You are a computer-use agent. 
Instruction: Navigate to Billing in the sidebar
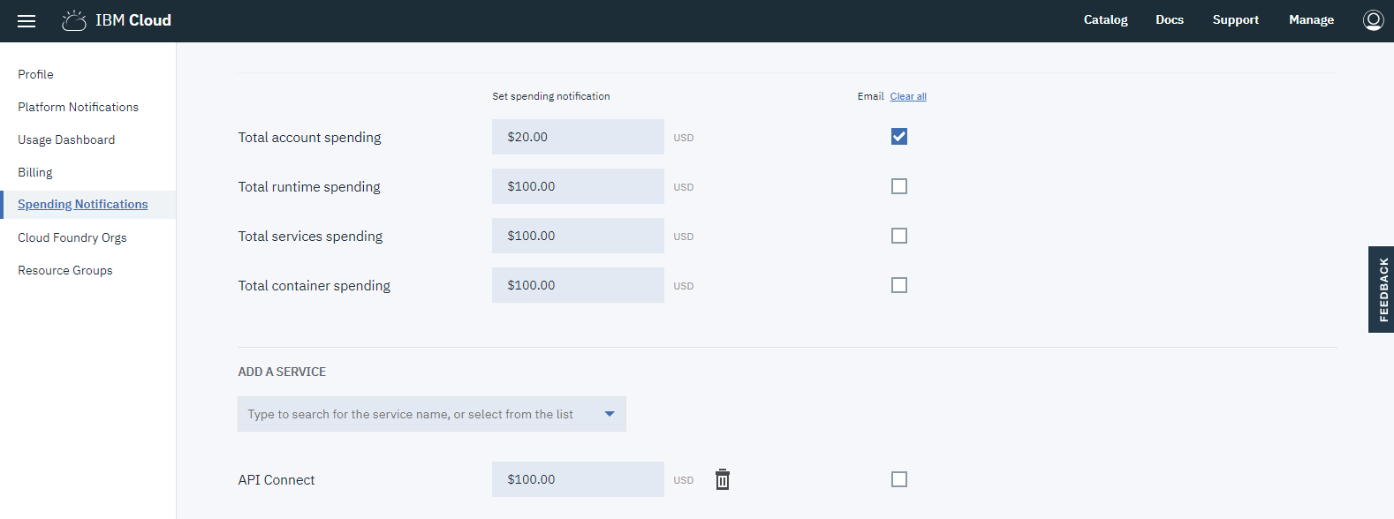(35, 172)
